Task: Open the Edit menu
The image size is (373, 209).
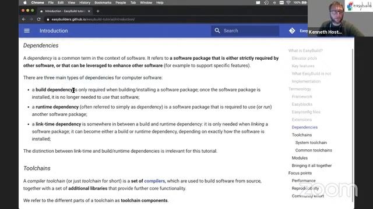Action: coord(61,2)
